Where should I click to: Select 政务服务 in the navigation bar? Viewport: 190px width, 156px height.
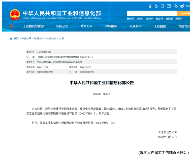(111, 26)
